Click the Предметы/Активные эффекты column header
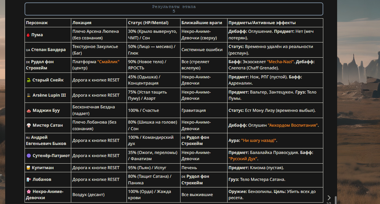Screen dimensions: 380x204 coord(262,23)
